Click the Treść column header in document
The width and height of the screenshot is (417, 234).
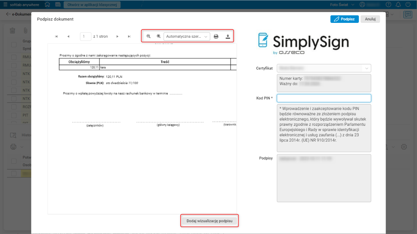pyautogui.click(x=165, y=62)
